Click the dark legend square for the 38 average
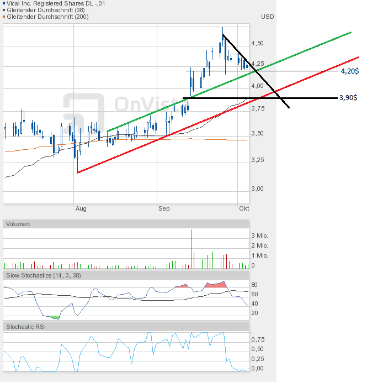This screenshot has width=383, height=382. click(4, 10)
